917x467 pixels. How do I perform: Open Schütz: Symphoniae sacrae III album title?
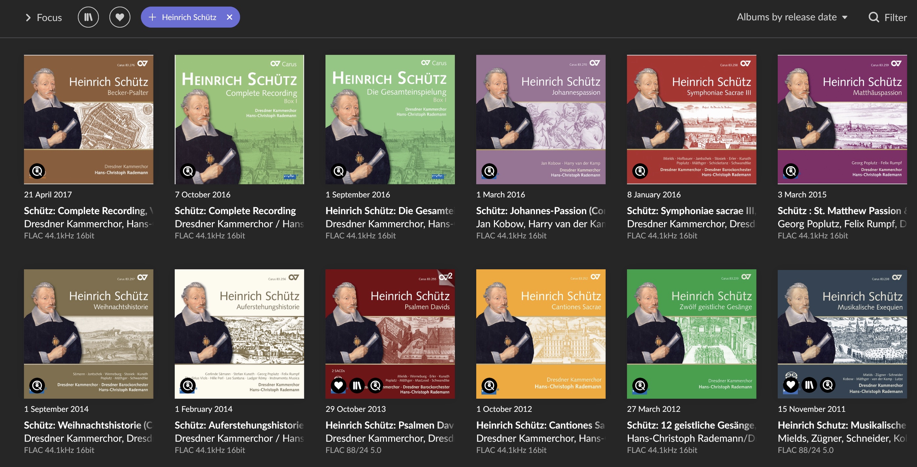point(690,211)
